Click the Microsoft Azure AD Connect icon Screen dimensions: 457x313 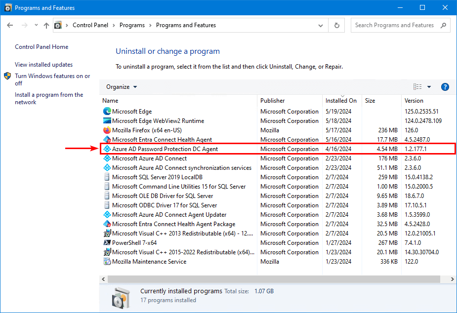pos(107,158)
